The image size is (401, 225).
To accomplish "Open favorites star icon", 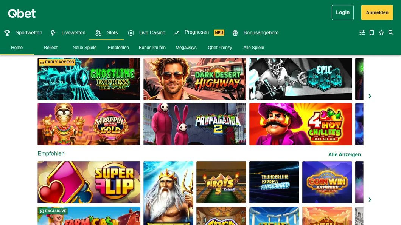I will (x=381, y=32).
